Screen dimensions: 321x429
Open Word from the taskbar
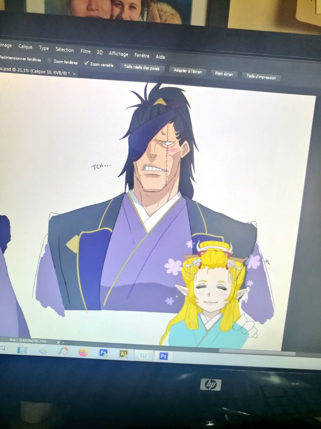point(3,347)
